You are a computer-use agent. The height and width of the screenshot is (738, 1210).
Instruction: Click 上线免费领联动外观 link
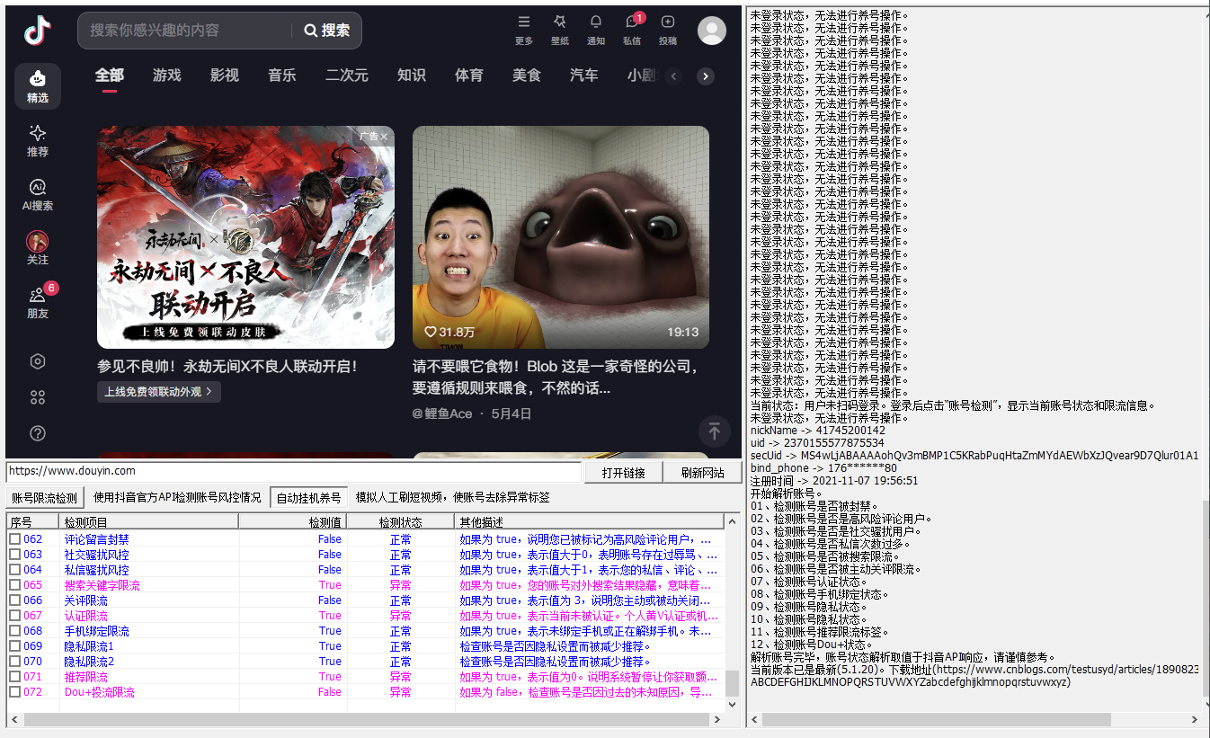click(x=159, y=392)
